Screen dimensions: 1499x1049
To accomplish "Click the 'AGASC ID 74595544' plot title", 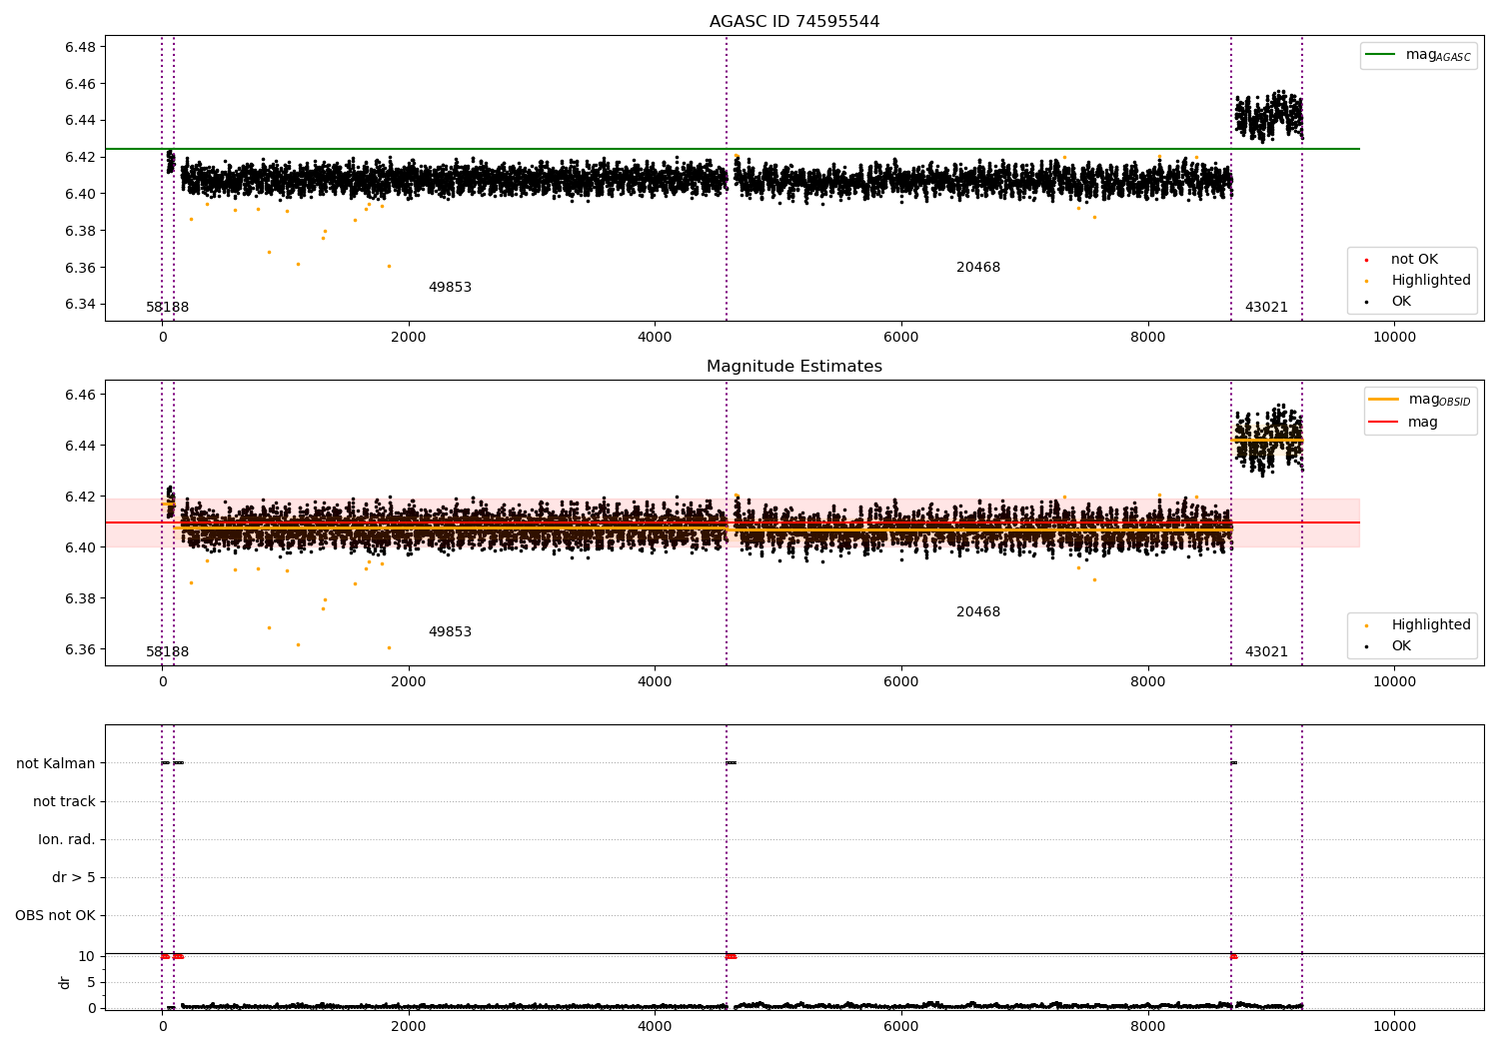I will pyautogui.click(x=794, y=22).
